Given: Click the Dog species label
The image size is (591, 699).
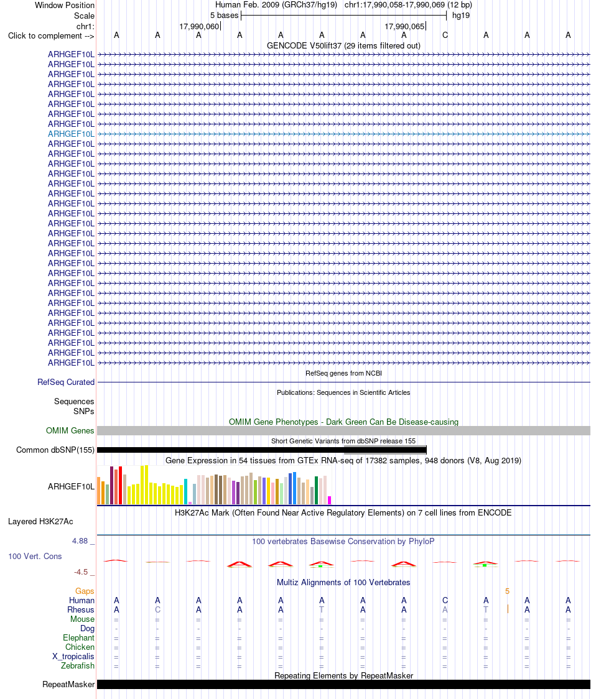Looking at the screenshot, I should [x=88, y=629].
